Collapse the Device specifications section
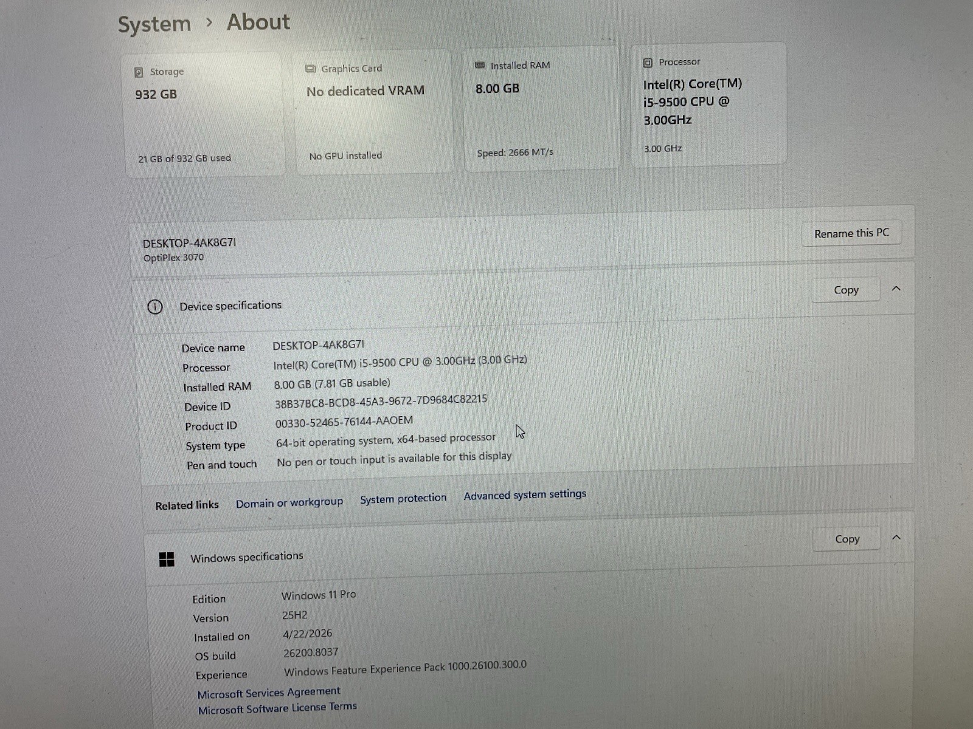 point(896,289)
